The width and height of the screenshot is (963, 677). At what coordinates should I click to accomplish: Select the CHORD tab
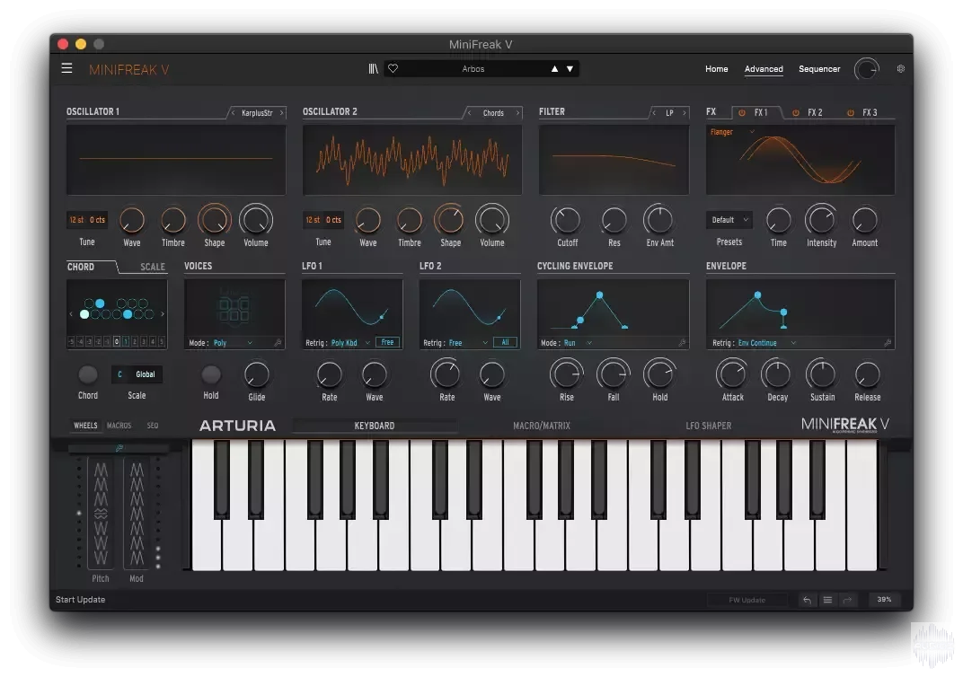[x=81, y=267]
